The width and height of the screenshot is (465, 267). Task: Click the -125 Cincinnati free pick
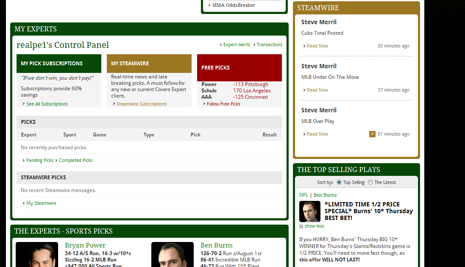click(x=250, y=97)
